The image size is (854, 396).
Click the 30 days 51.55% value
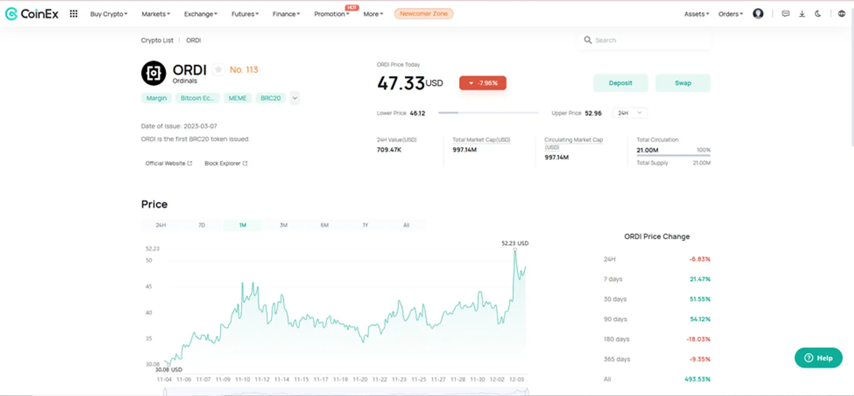(x=700, y=300)
